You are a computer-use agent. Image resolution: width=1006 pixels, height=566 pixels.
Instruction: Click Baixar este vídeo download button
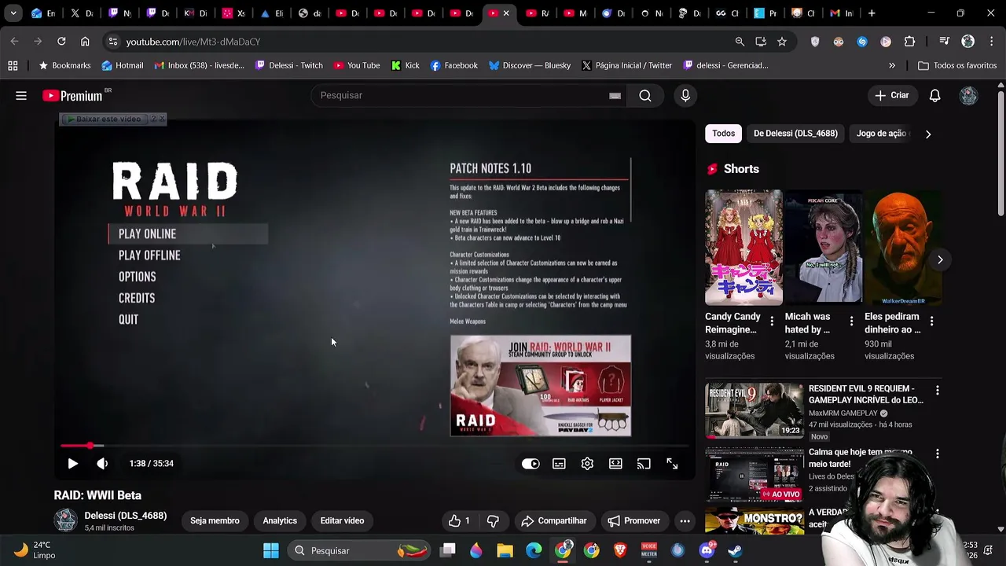[104, 119]
